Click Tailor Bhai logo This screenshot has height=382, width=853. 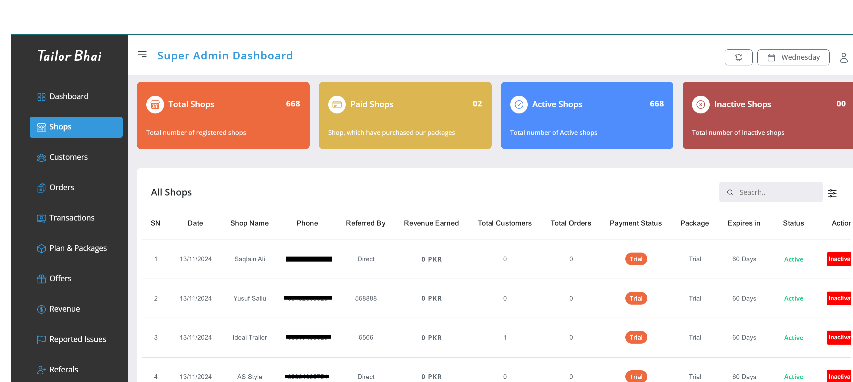tap(69, 56)
